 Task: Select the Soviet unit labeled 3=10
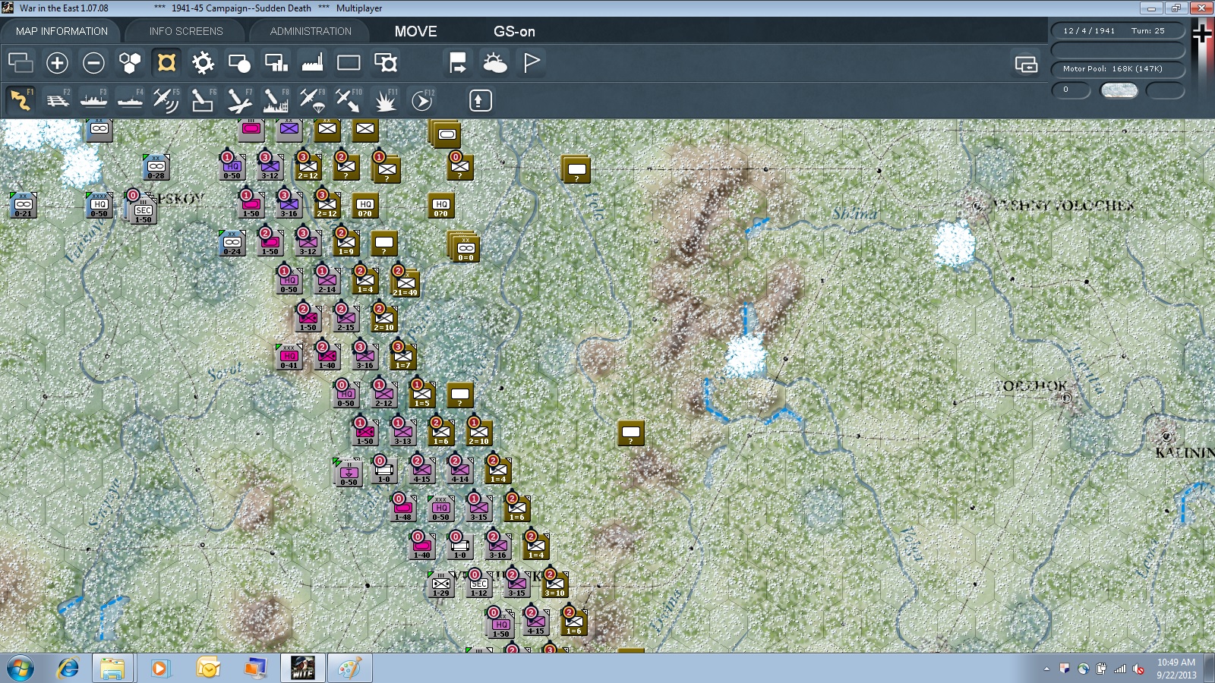coord(554,584)
